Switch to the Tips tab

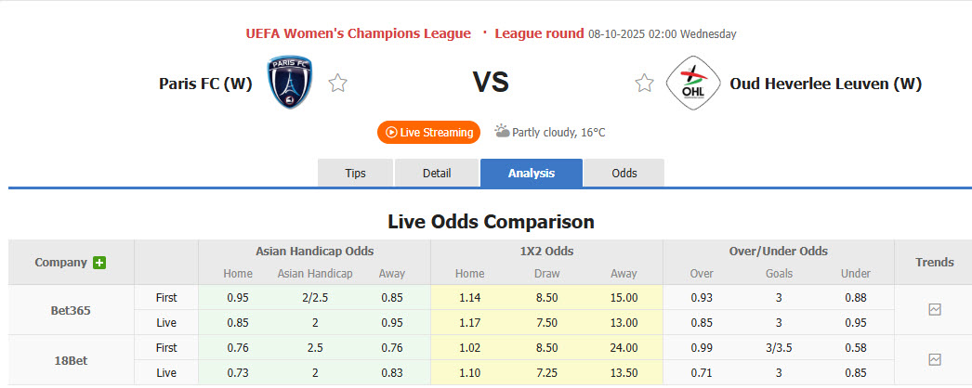coord(356,174)
